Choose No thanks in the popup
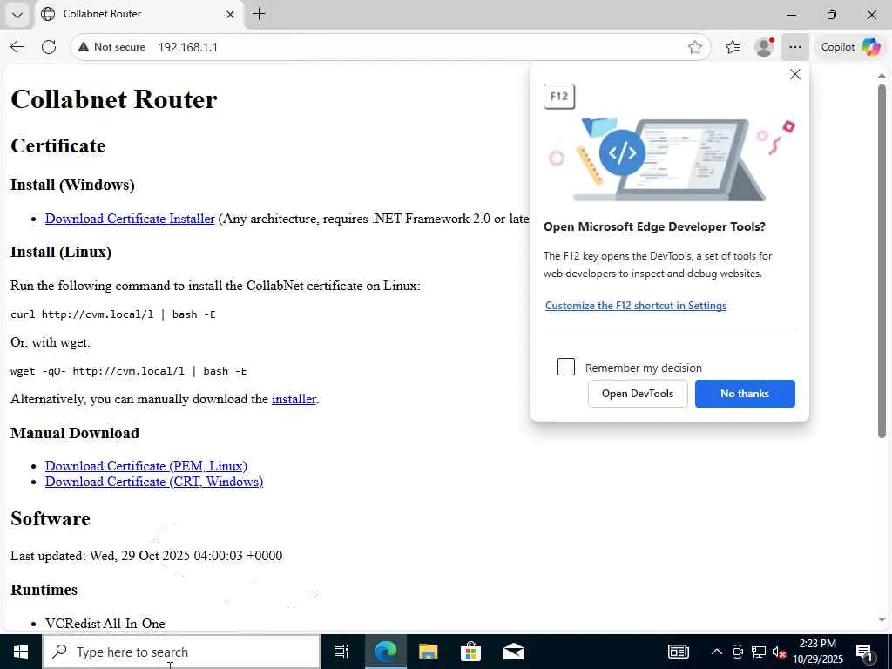 745,394
